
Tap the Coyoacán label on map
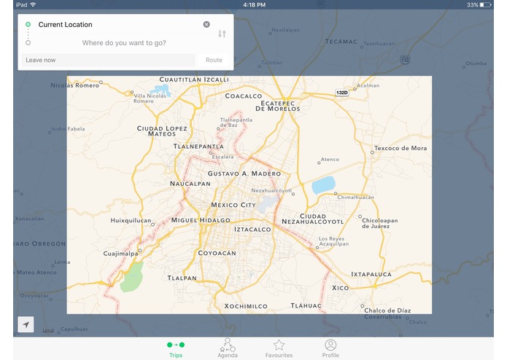point(217,253)
